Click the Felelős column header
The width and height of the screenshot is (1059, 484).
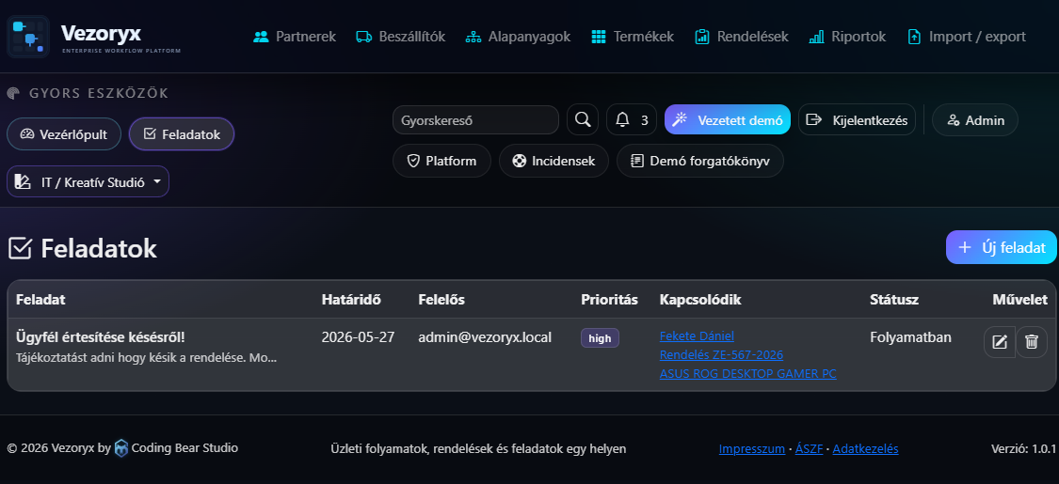click(x=441, y=300)
